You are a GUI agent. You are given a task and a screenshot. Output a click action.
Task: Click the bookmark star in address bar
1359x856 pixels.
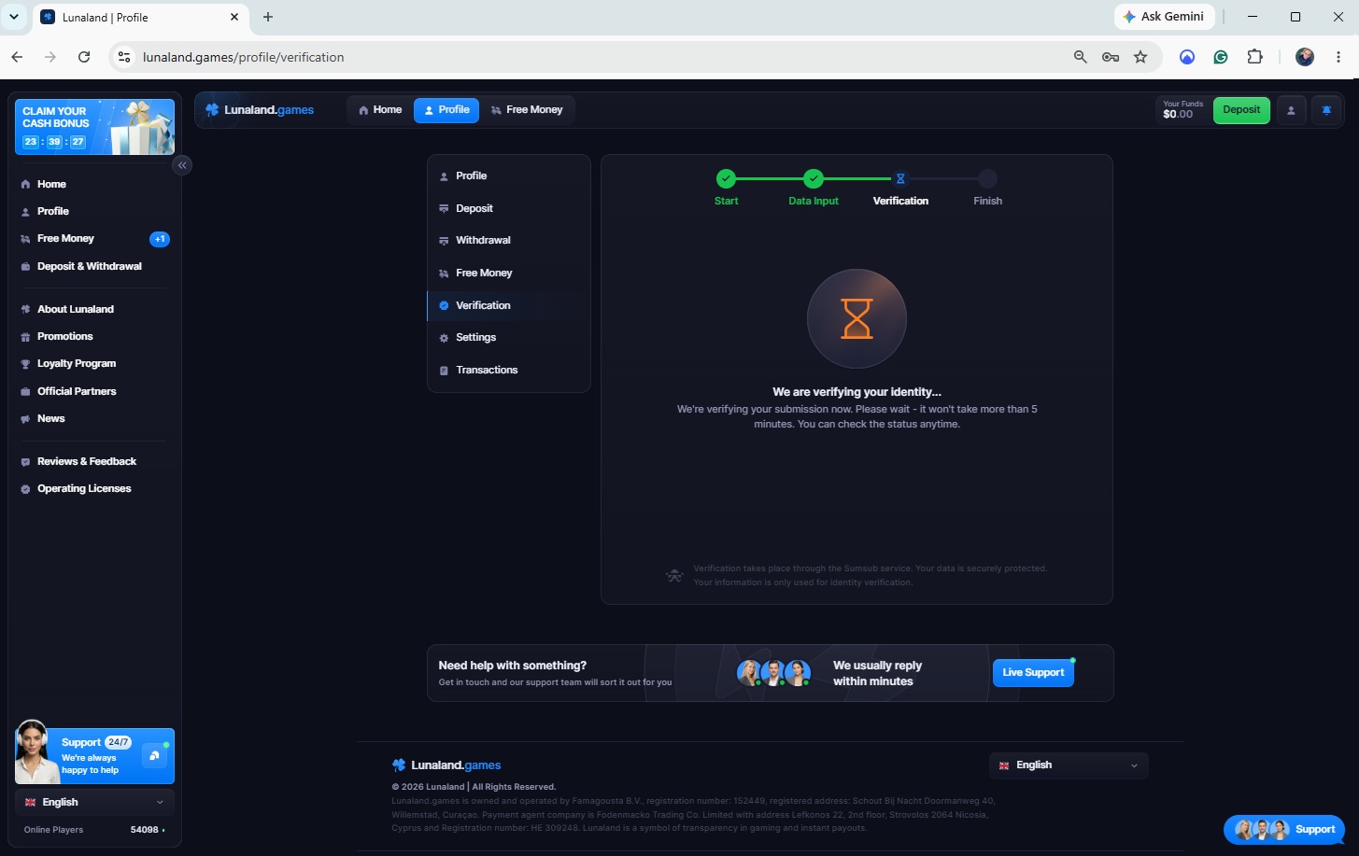coord(1140,57)
